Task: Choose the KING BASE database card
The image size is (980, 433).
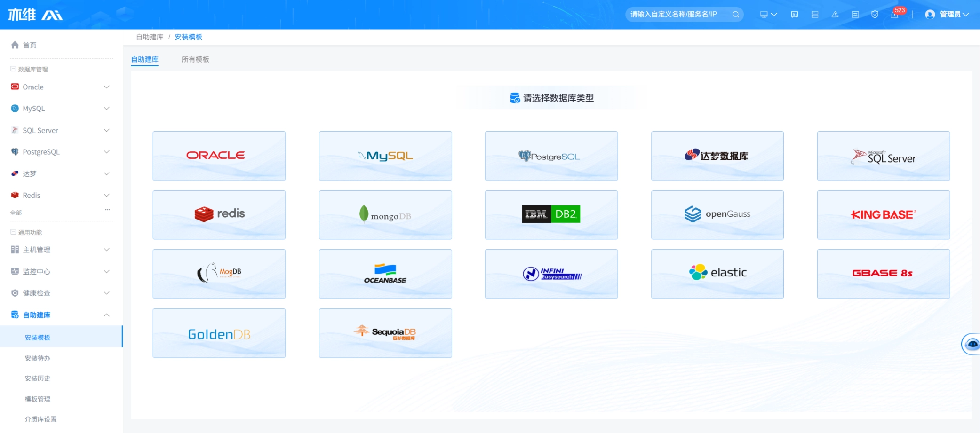Action: coord(884,215)
